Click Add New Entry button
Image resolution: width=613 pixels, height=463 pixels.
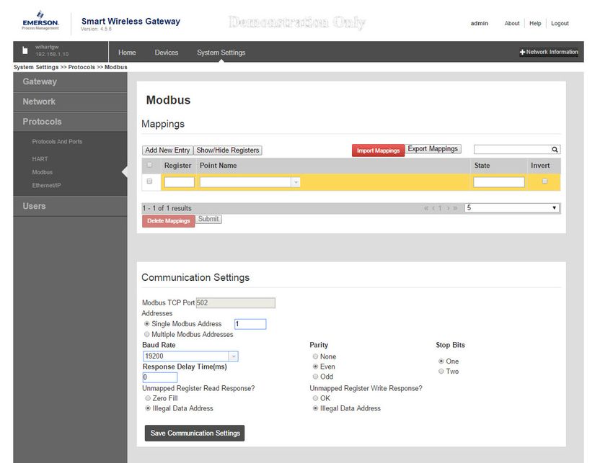[x=167, y=150]
